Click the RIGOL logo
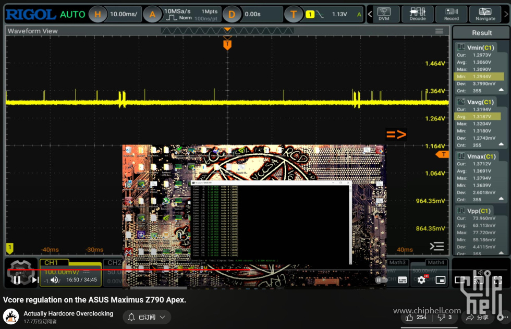This screenshot has height=329, width=511. coord(31,14)
